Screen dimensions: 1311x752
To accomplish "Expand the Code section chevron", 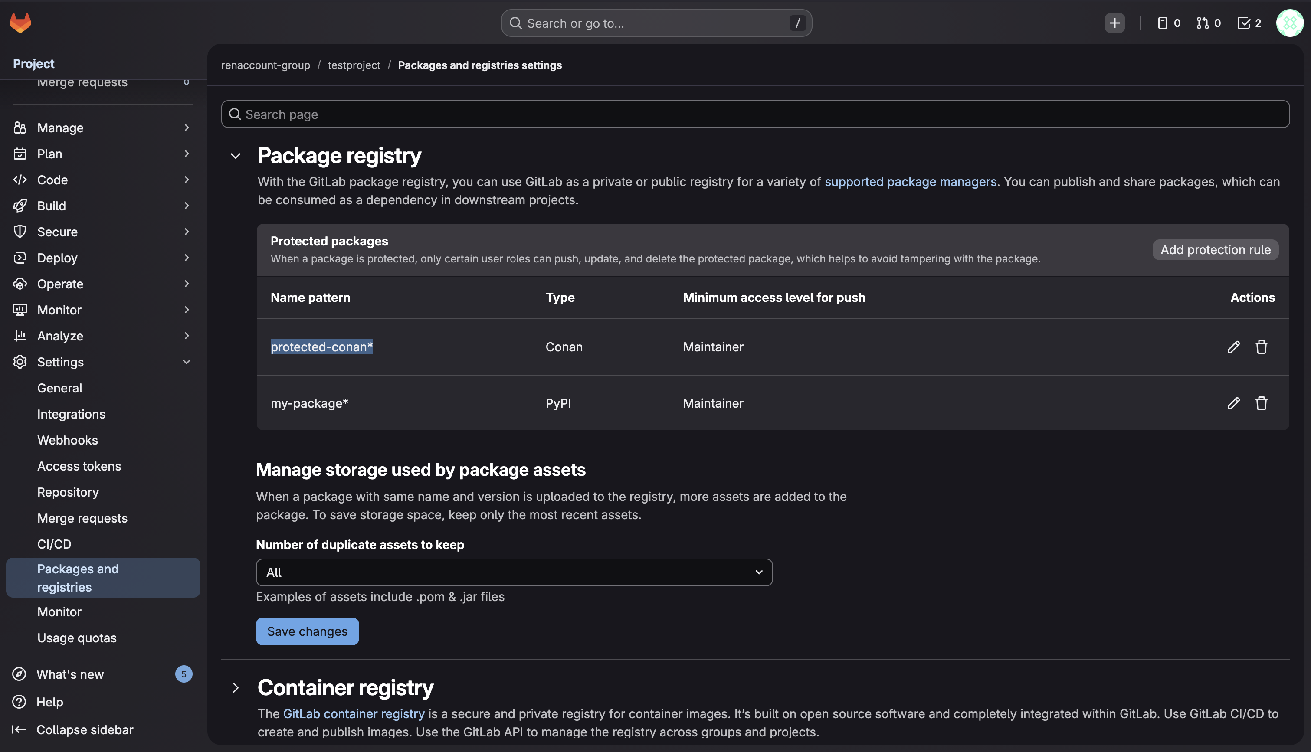I will pos(187,180).
